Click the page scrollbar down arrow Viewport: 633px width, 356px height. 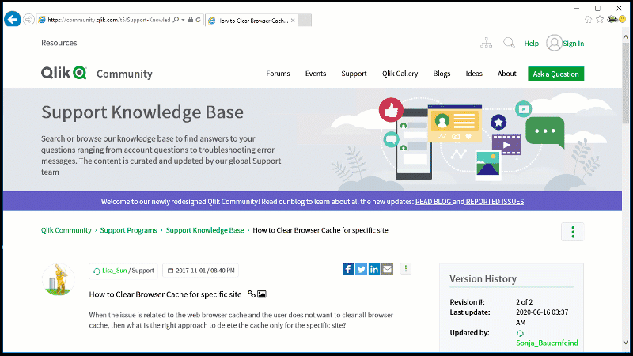coord(626,343)
